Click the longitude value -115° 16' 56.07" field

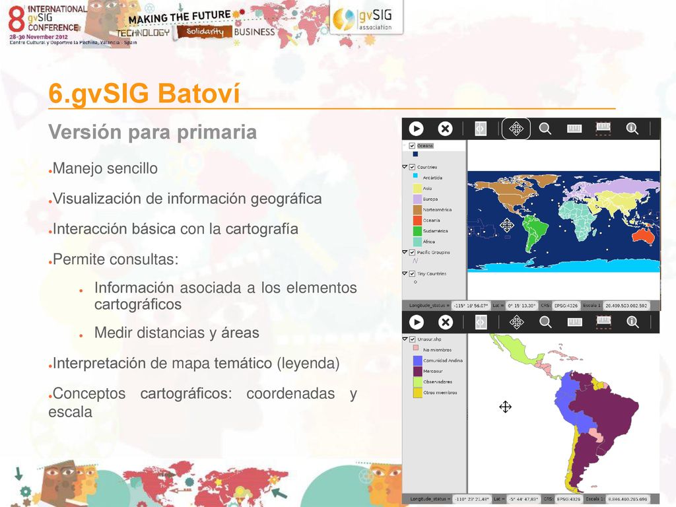471,306
